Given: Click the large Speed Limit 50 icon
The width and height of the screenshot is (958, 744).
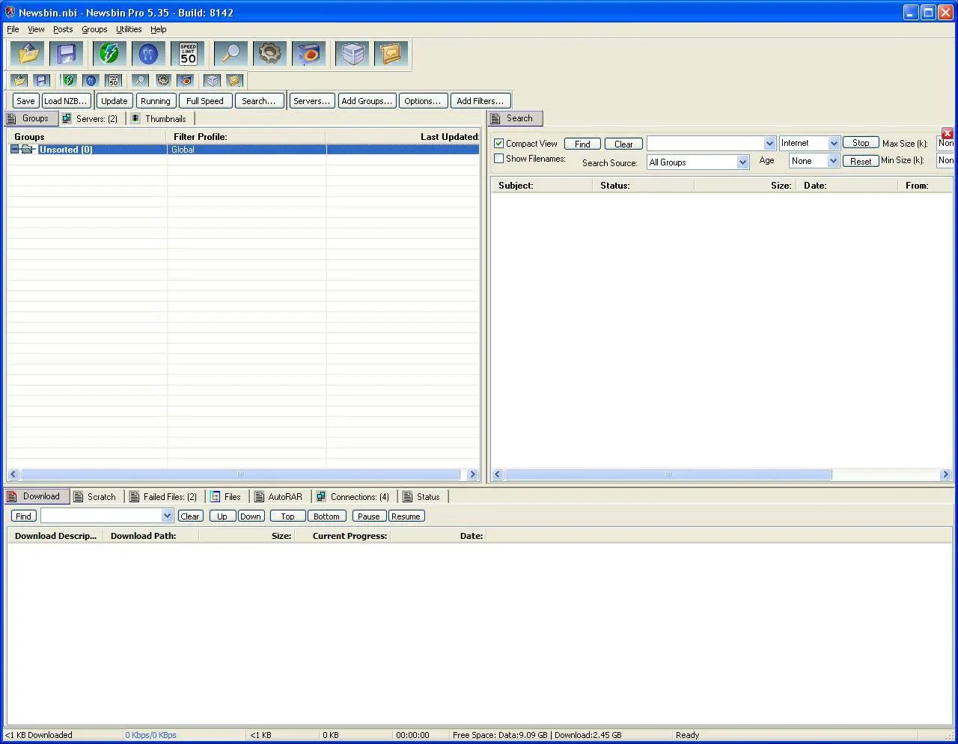Looking at the screenshot, I should 188,54.
